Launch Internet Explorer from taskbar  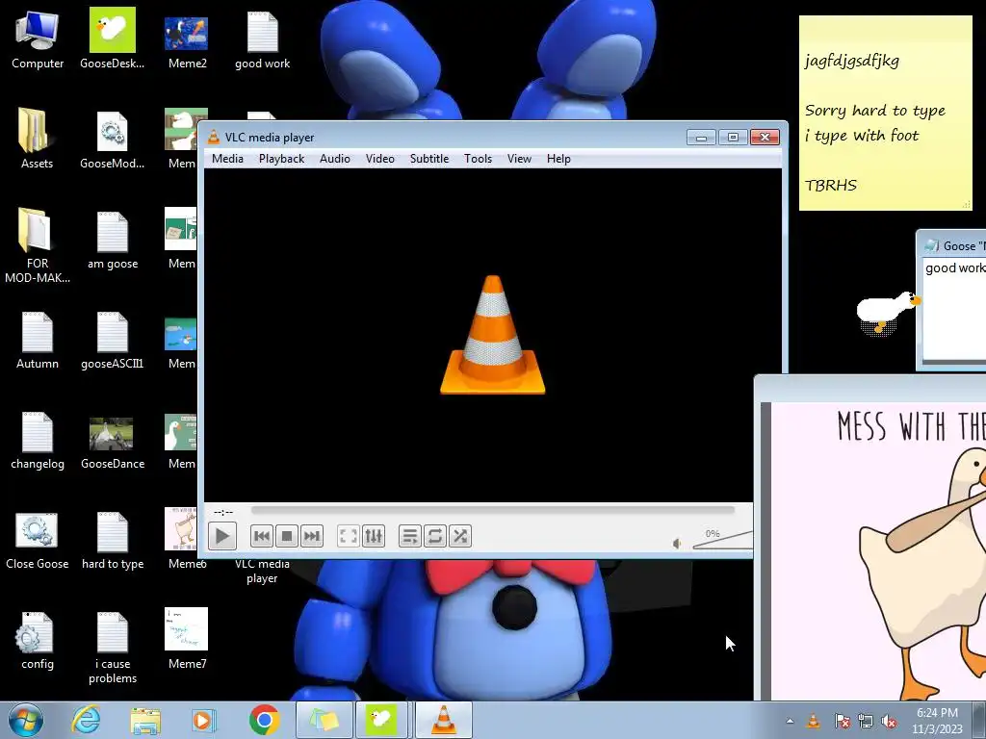pos(86,720)
